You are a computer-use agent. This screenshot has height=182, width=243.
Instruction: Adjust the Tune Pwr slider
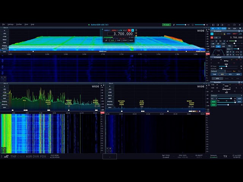click(228, 68)
